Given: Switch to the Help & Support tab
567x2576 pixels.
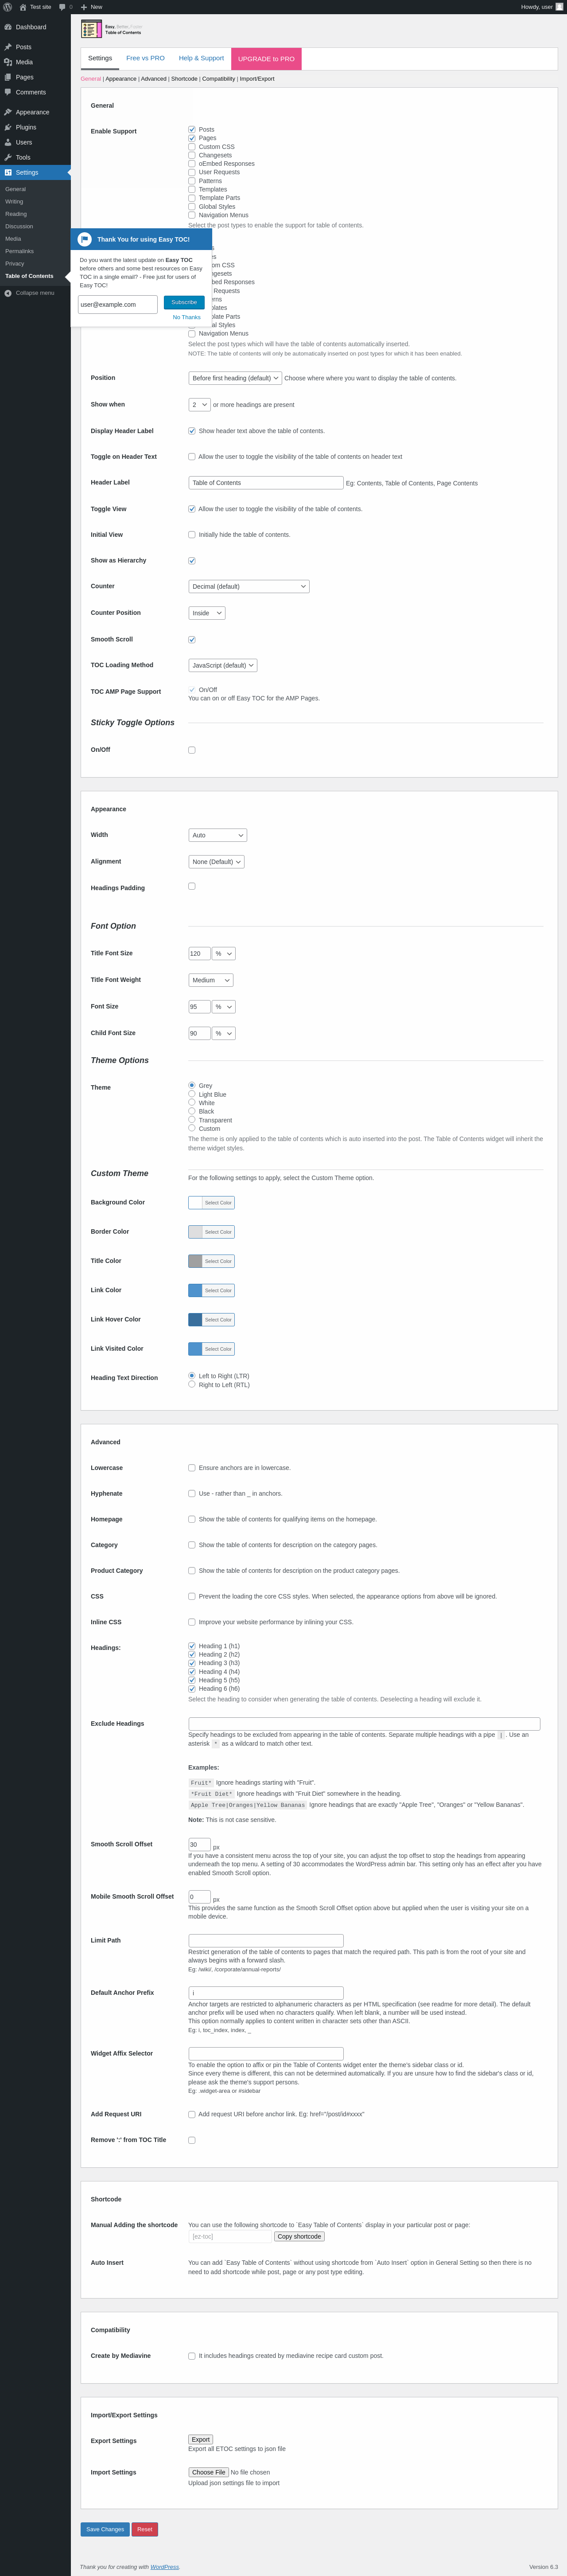Looking at the screenshot, I should (201, 58).
